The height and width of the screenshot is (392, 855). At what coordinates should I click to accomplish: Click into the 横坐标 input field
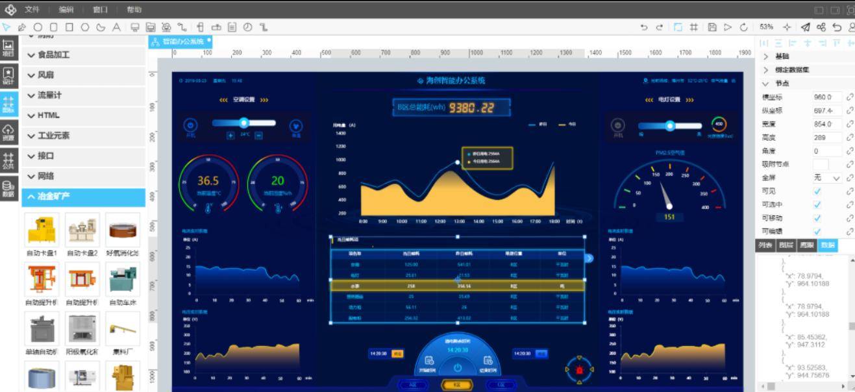pos(827,97)
